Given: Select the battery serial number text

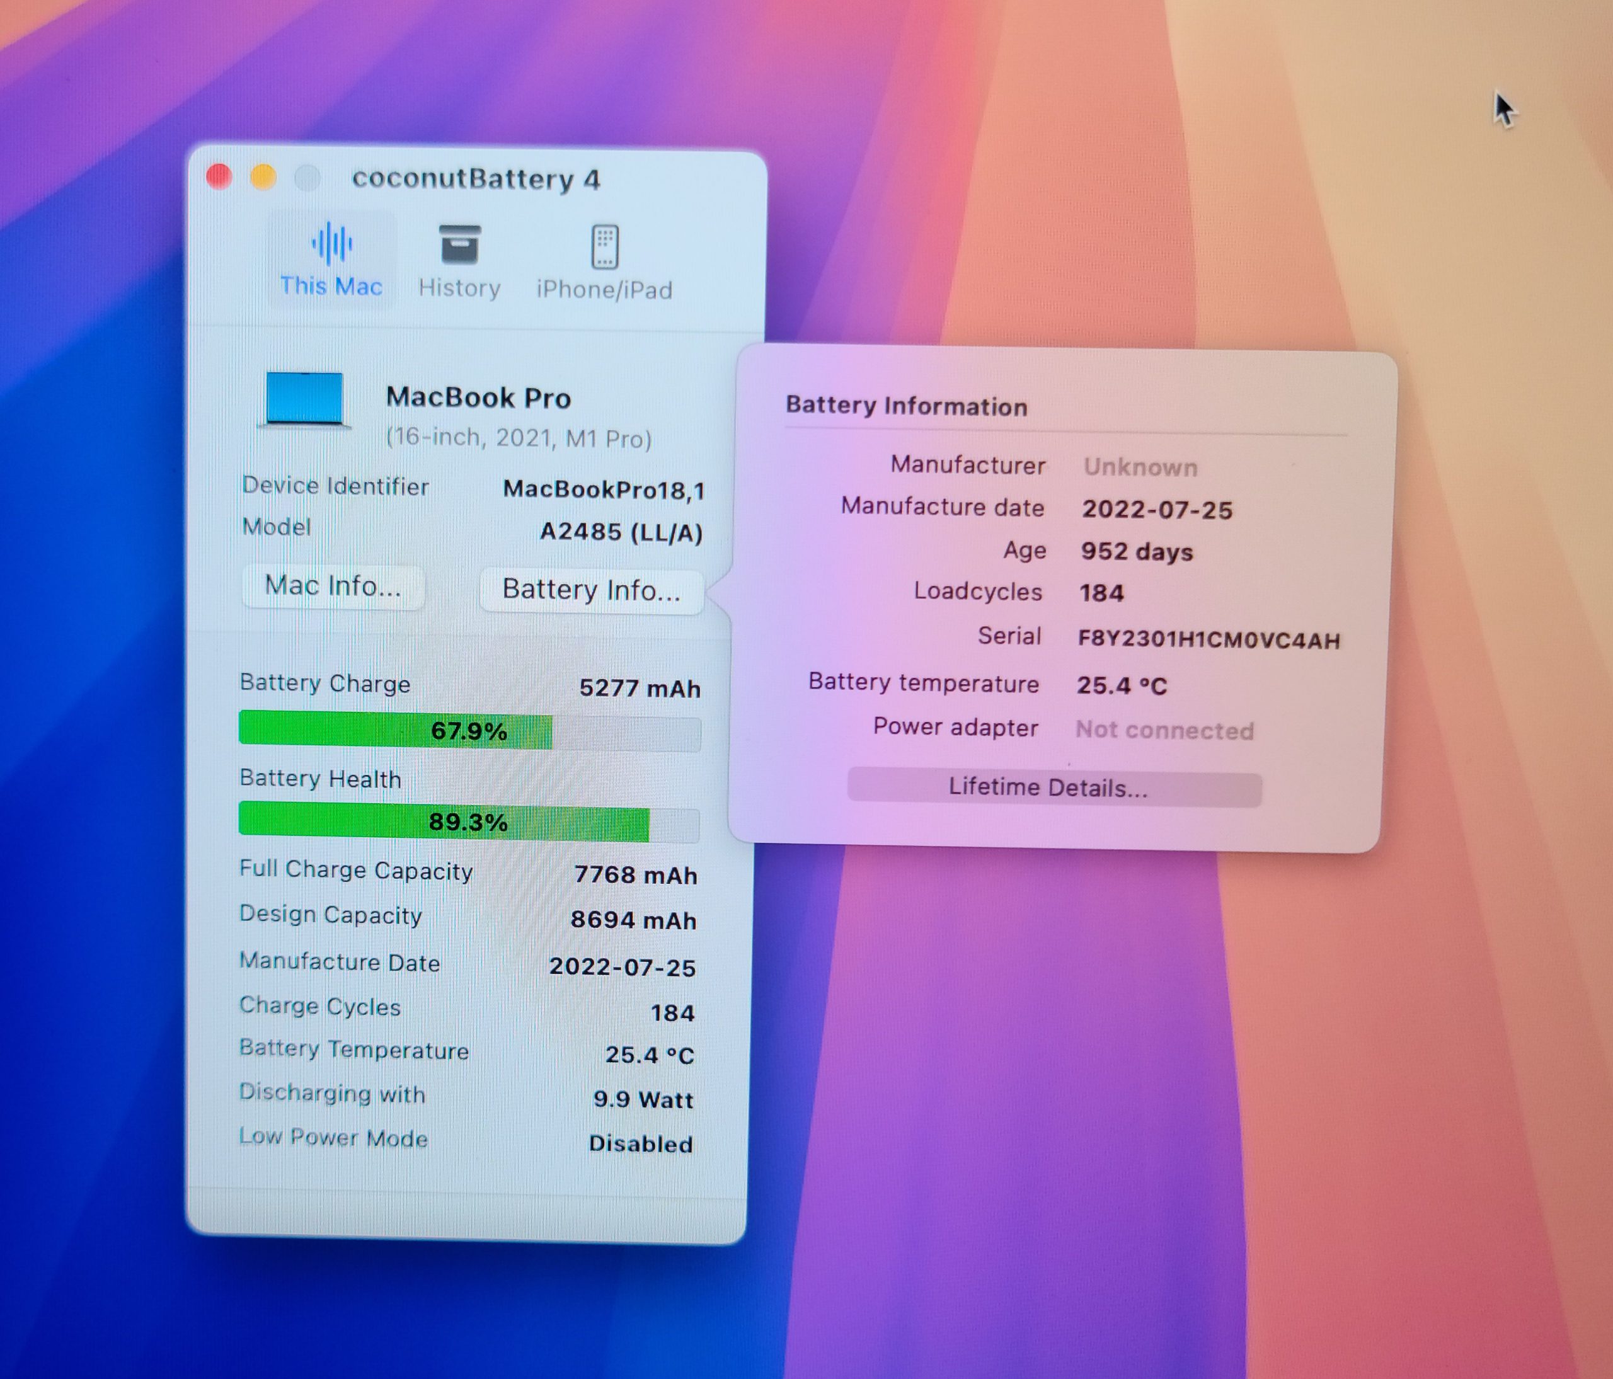Looking at the screenshot, I should [1208, 639].
